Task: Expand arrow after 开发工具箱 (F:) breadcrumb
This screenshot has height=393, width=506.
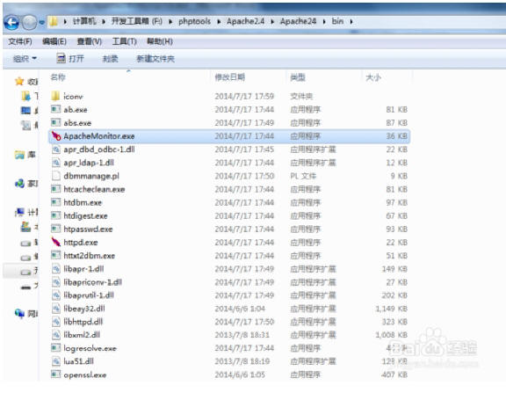Action: 170,22
